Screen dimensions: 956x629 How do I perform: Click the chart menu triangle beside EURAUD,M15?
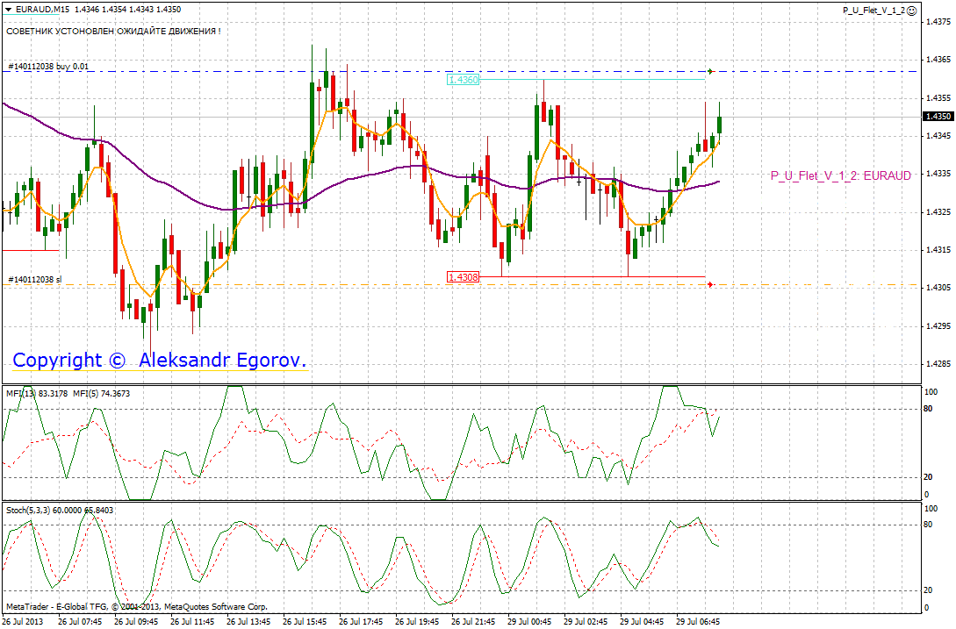point(8,9)
